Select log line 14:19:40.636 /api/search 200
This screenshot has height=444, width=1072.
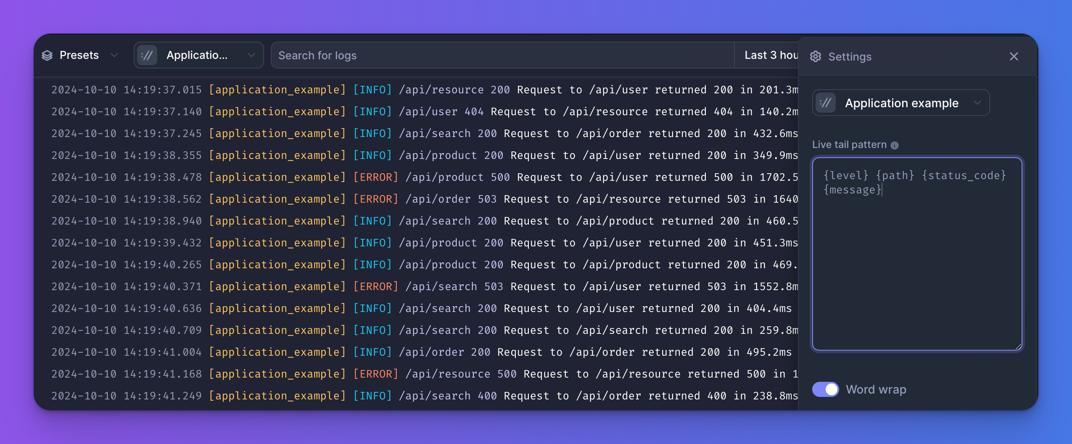(422, 308)
